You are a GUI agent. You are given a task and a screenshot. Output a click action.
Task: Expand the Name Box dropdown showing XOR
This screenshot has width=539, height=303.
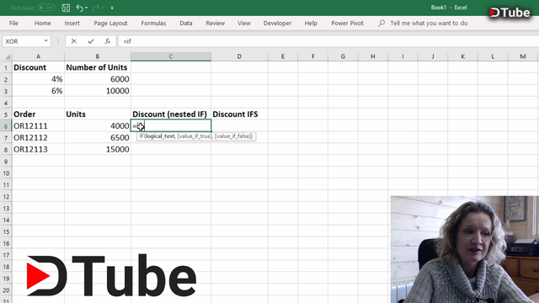click(46, 41)
